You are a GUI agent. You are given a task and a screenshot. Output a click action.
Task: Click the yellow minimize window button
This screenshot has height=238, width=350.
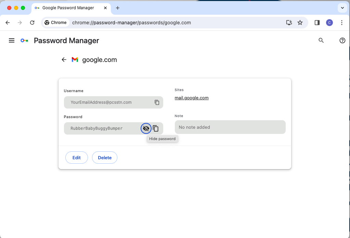tap(16, 8)
